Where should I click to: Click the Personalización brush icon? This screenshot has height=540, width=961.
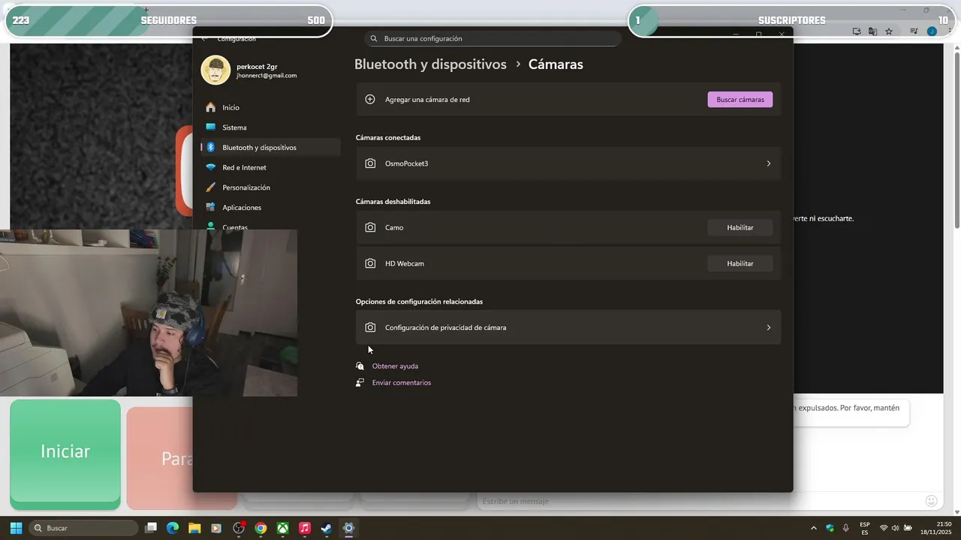click(210, 187)
